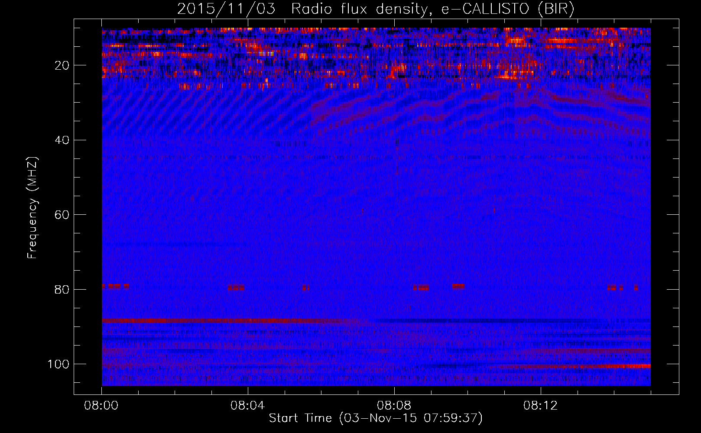
Task: Click the "Start Time (03-Nov-15 07:59:37)" axis label
Action: 376,418
